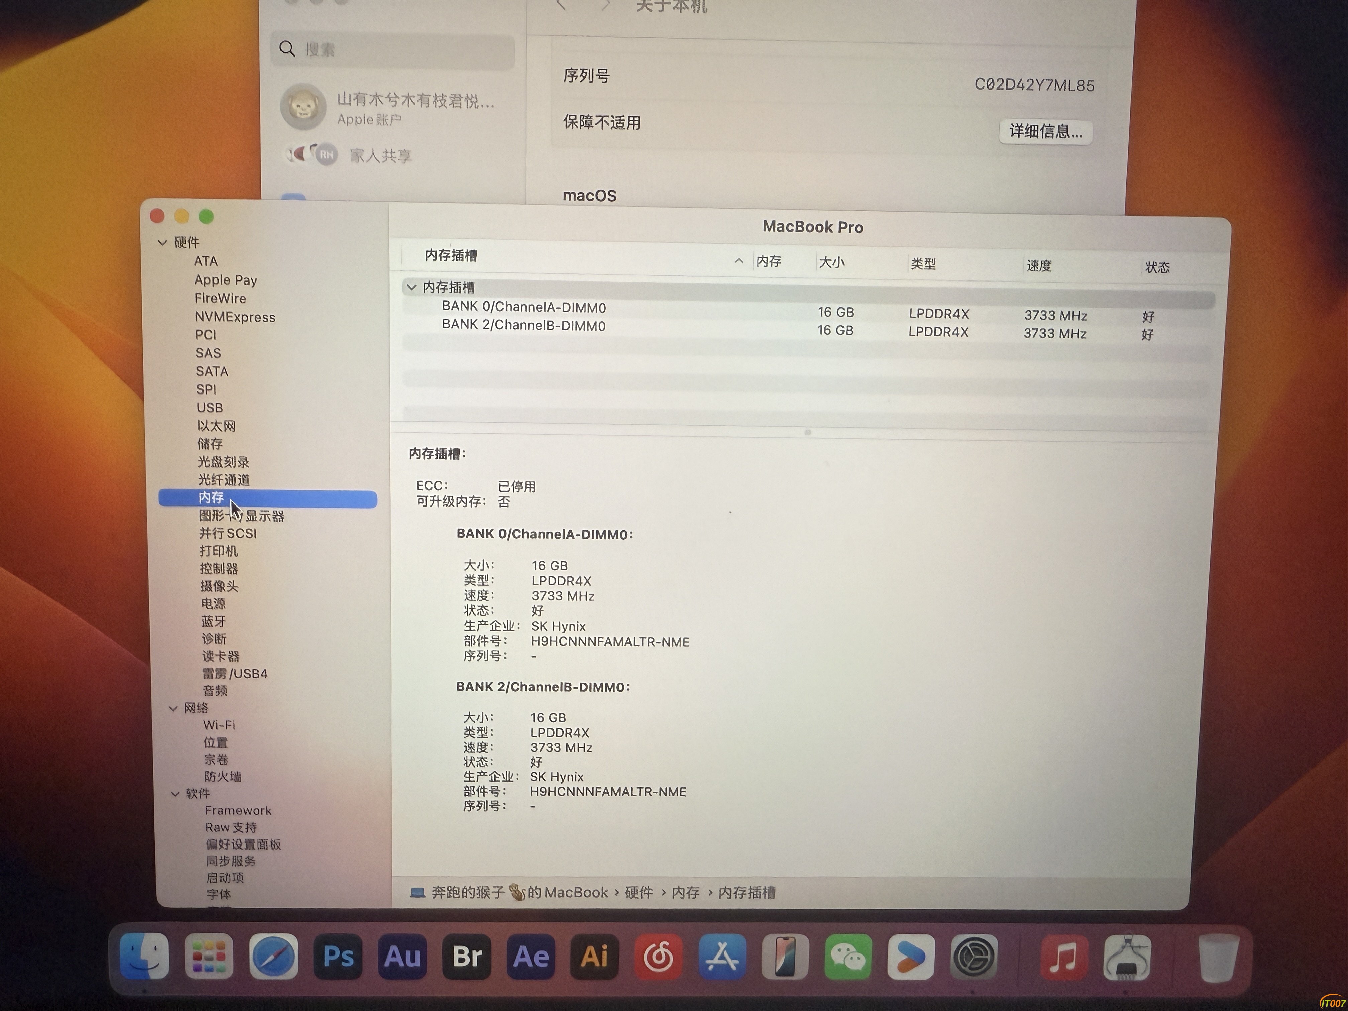Open the blue play-arrow video app in the Dock

coord(911,957)
